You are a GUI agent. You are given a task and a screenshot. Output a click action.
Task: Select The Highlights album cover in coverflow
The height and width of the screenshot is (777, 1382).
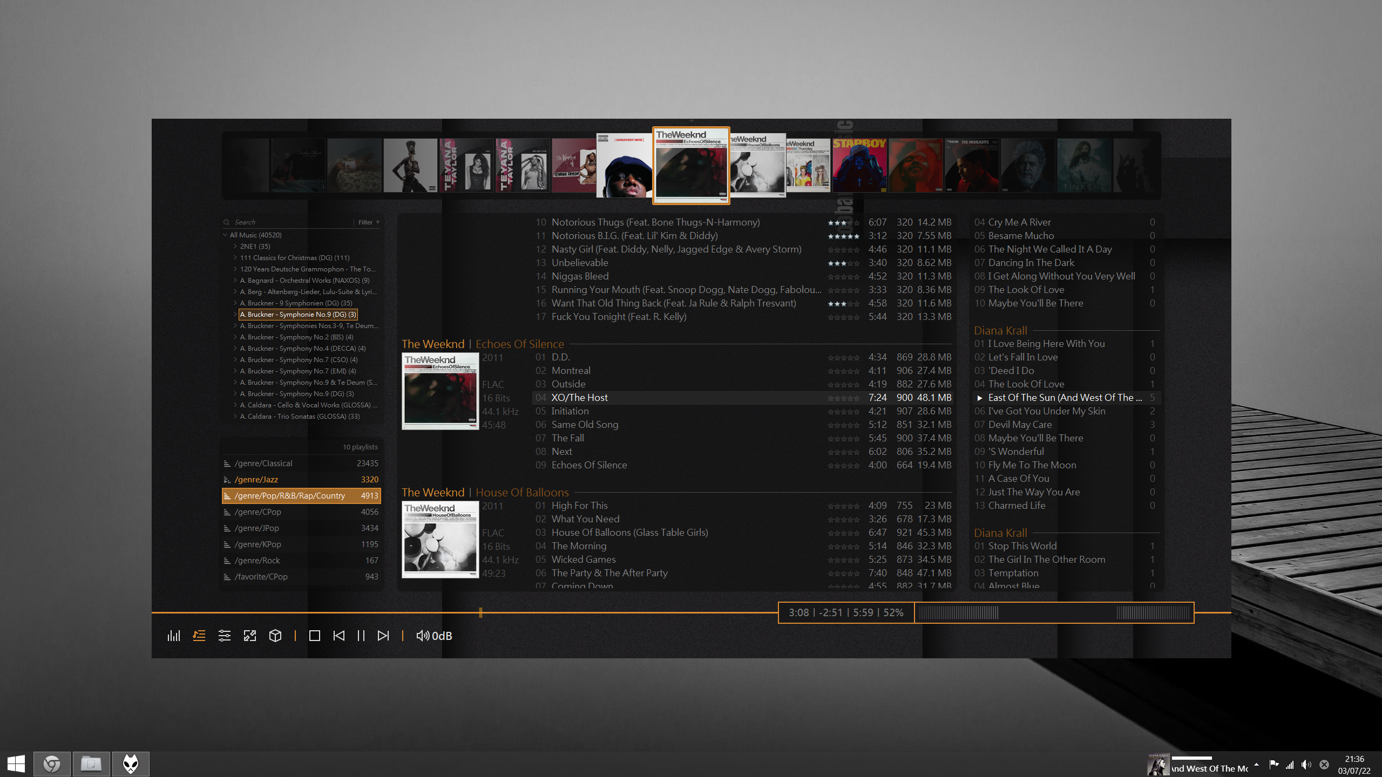972,165
